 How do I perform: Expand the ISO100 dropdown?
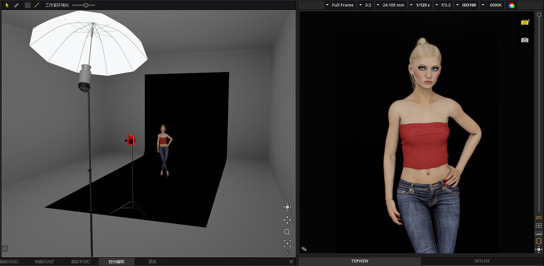pos(466,5)
